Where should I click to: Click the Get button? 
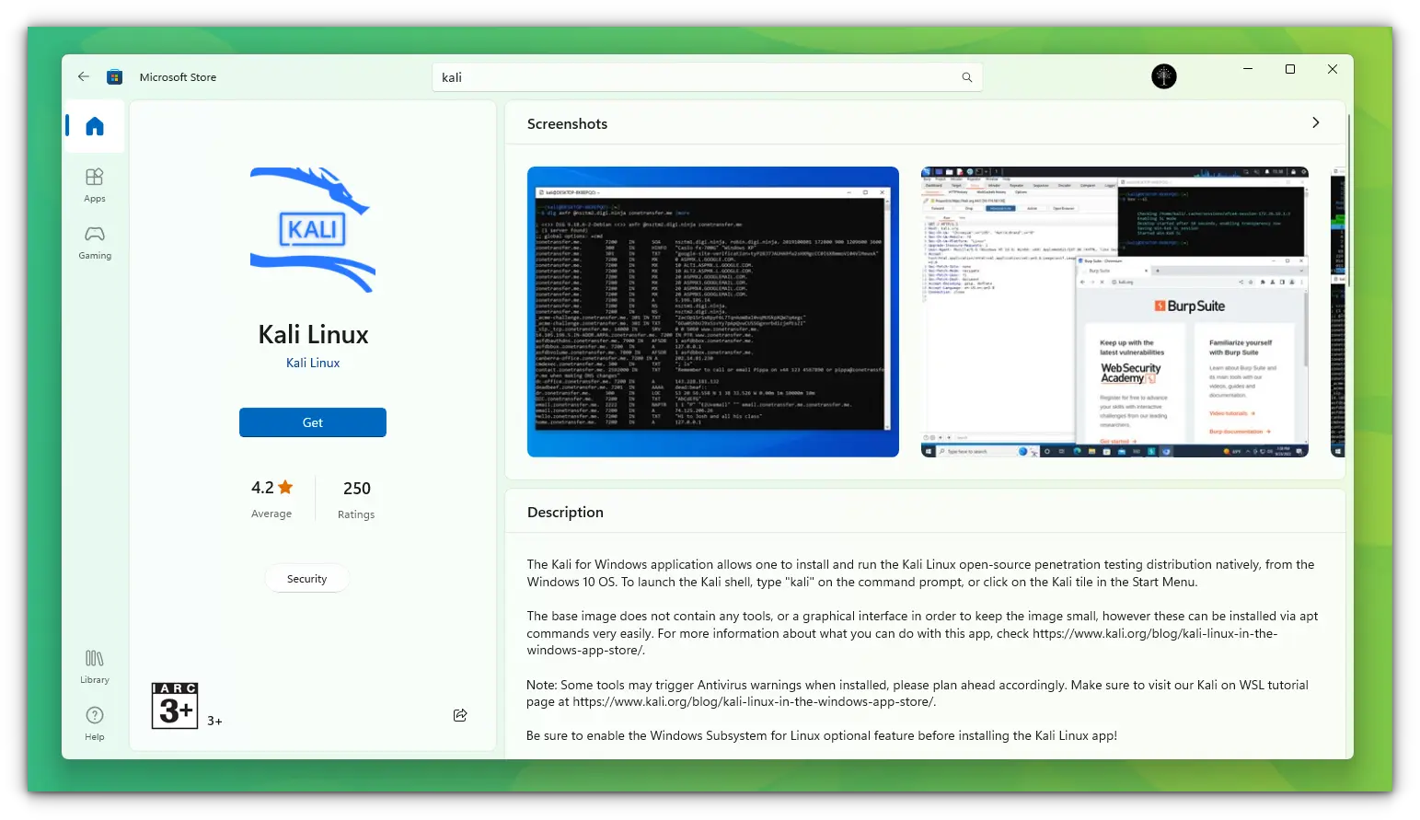pos(313,422)
